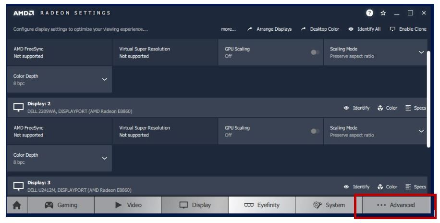Screen dimensions: 440x223
Task: Toggle GPU Scaling for Display 2
Action: coord(315,131)
